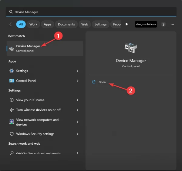182x171 pixels.
Task: Open 'View network computers and devices'
Action: [45, 122]
